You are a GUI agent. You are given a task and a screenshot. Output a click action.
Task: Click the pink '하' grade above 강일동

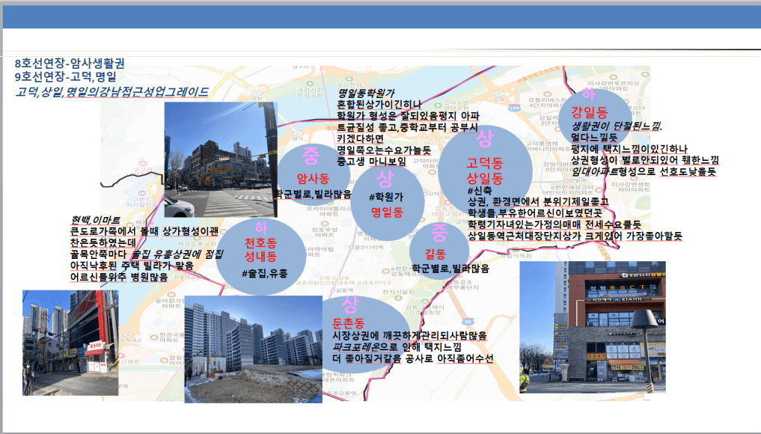click(587, 94)
